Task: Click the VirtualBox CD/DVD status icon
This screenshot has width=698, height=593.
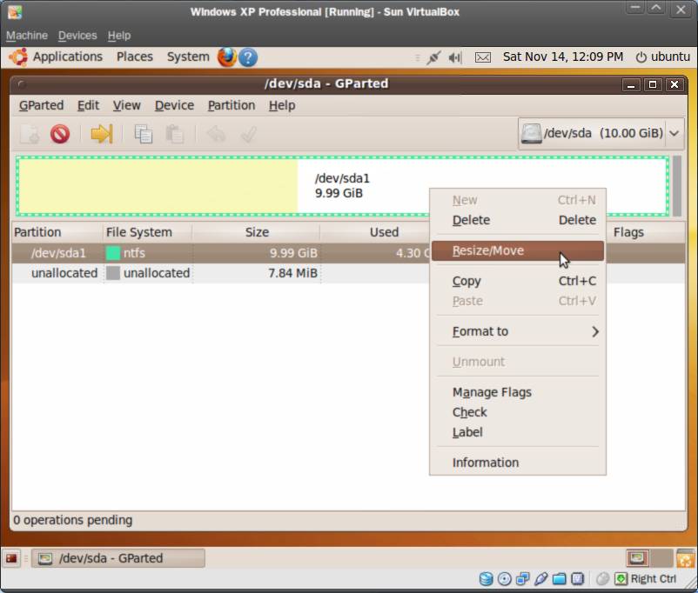Action: tap(505, 579)
